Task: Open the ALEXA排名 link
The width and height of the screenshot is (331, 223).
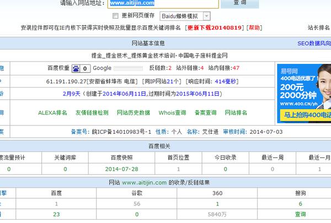Action: pyautogui.click(x=52, y=113)
